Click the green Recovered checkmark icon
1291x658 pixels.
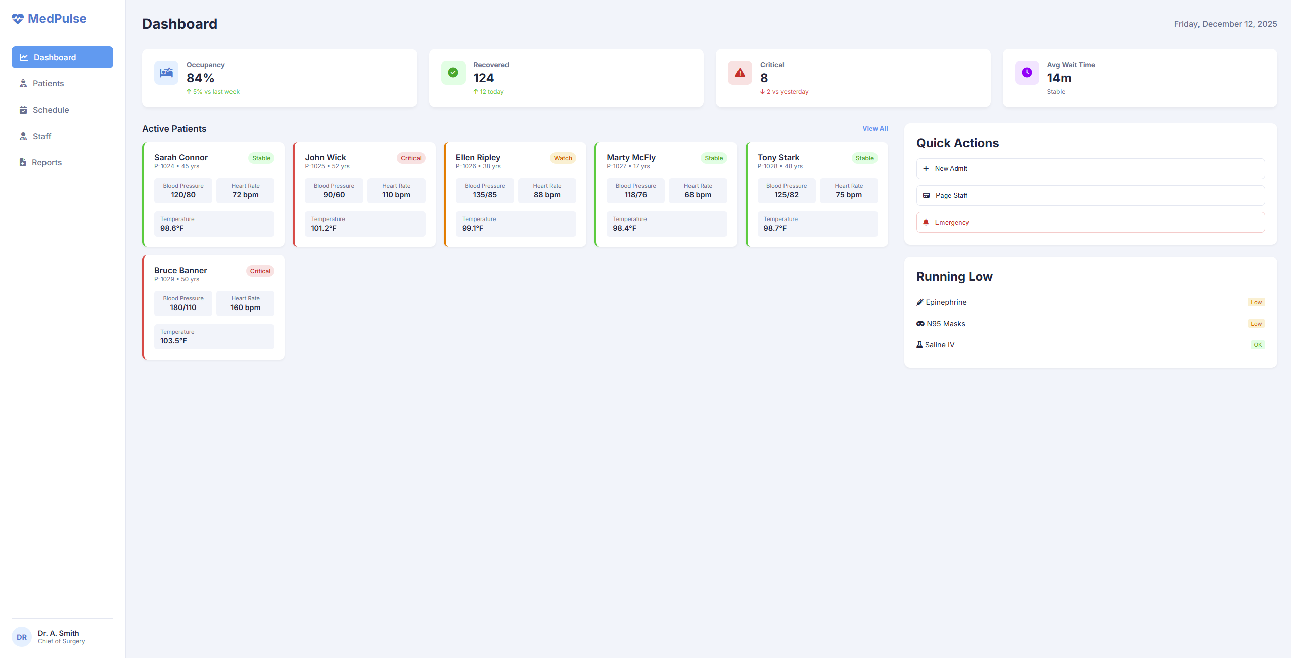453,73
